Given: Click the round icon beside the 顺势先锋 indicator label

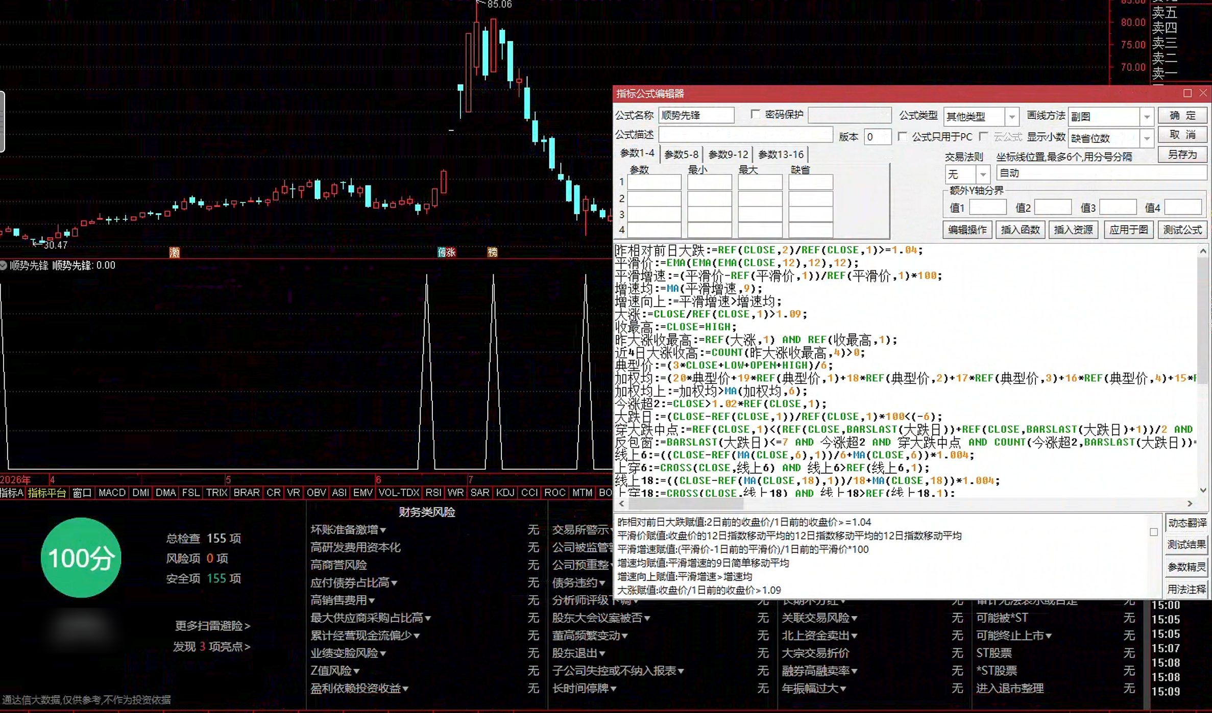Looking at the screenshot, I should 4,266.
